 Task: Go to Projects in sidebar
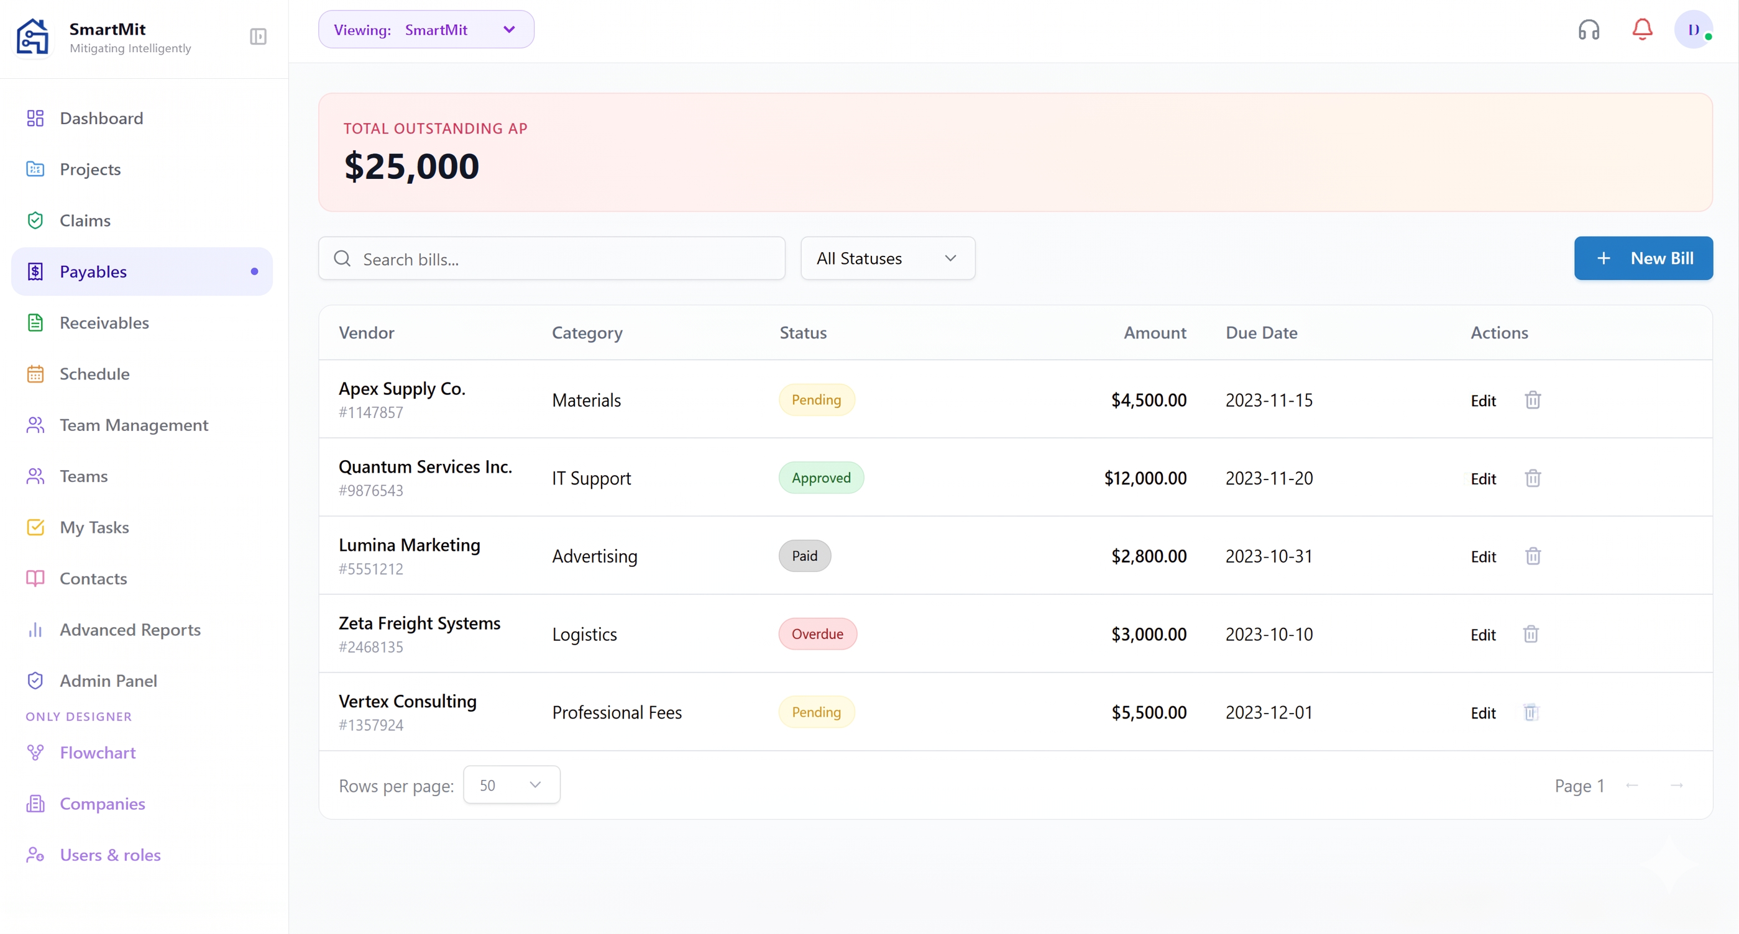pyautogui.click(x=142, y=170)
